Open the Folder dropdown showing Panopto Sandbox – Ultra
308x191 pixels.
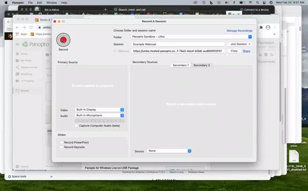(x=191, y=37)
